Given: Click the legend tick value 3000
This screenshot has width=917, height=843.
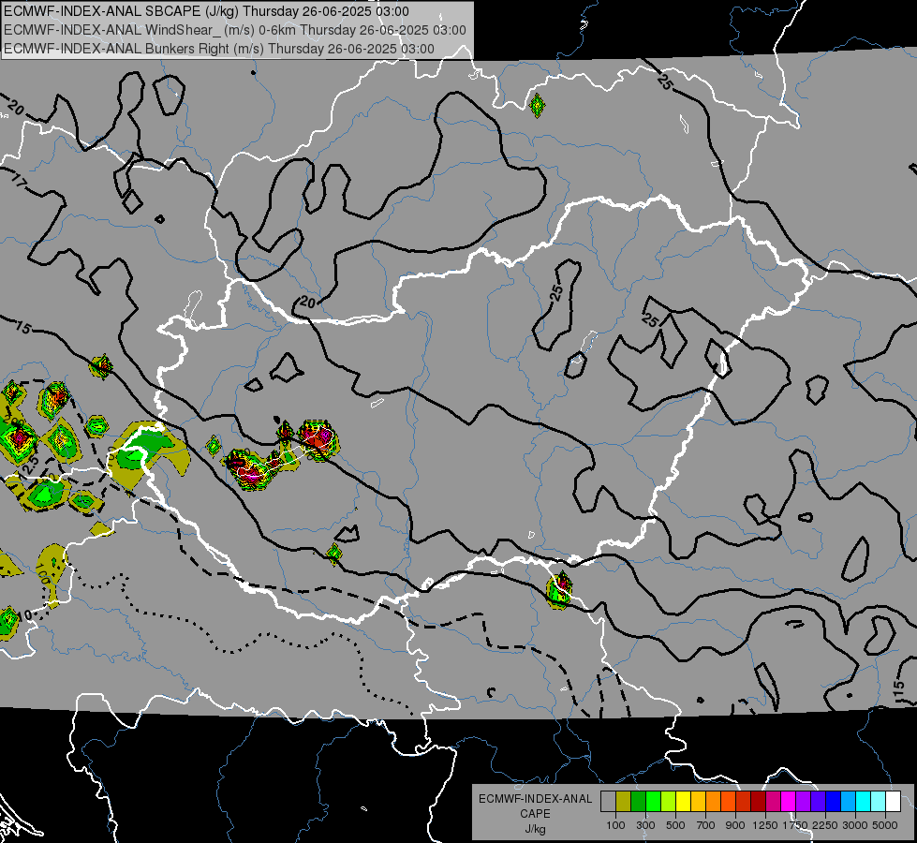Looking at the screenshot, I should point(855,825).
